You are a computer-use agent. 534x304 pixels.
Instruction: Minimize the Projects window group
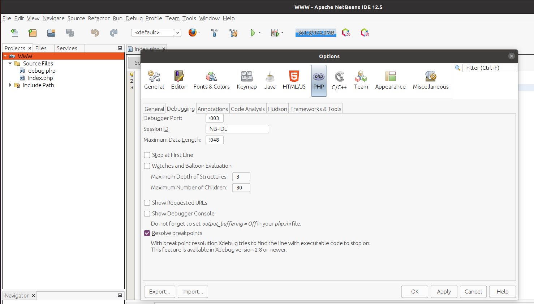(x=120, y=48)
